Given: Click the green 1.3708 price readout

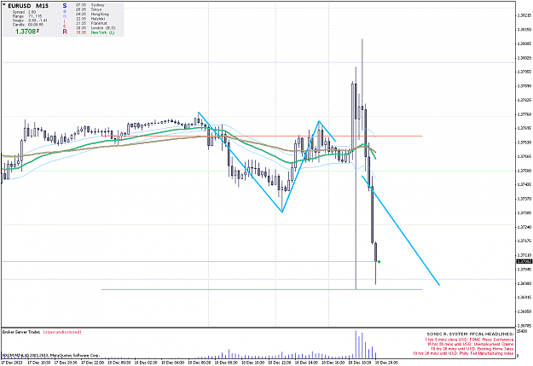Looking at the screenshot, I should [26, 32].
